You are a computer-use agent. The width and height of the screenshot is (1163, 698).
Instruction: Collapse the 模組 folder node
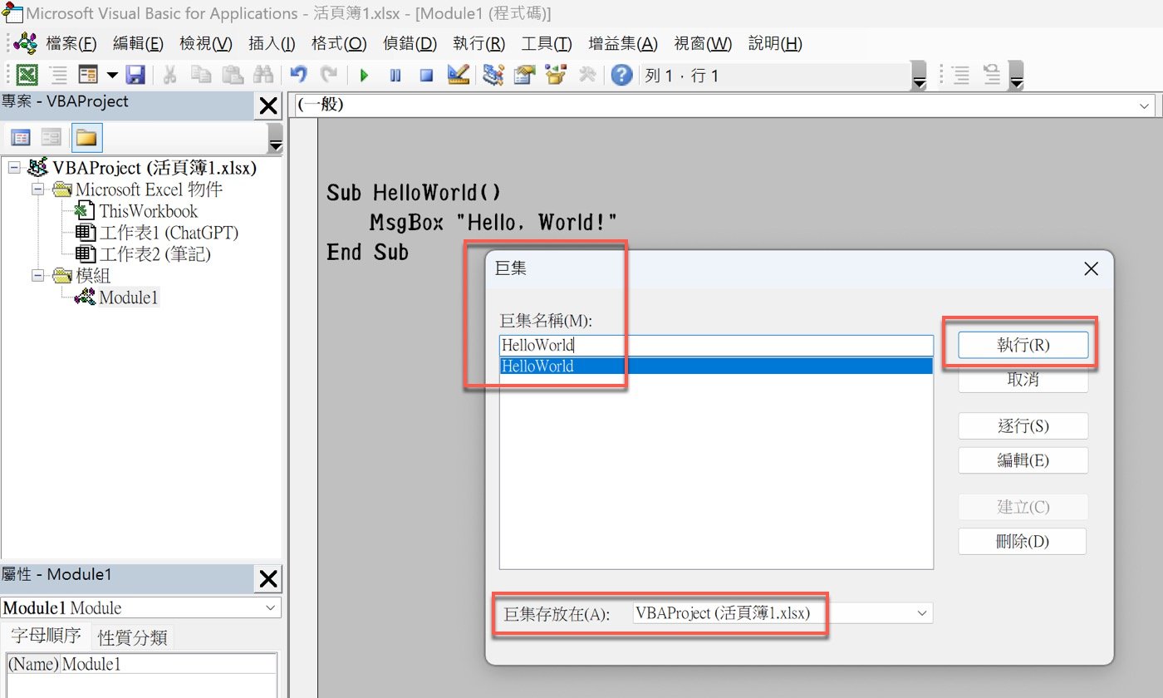(38, 275)
